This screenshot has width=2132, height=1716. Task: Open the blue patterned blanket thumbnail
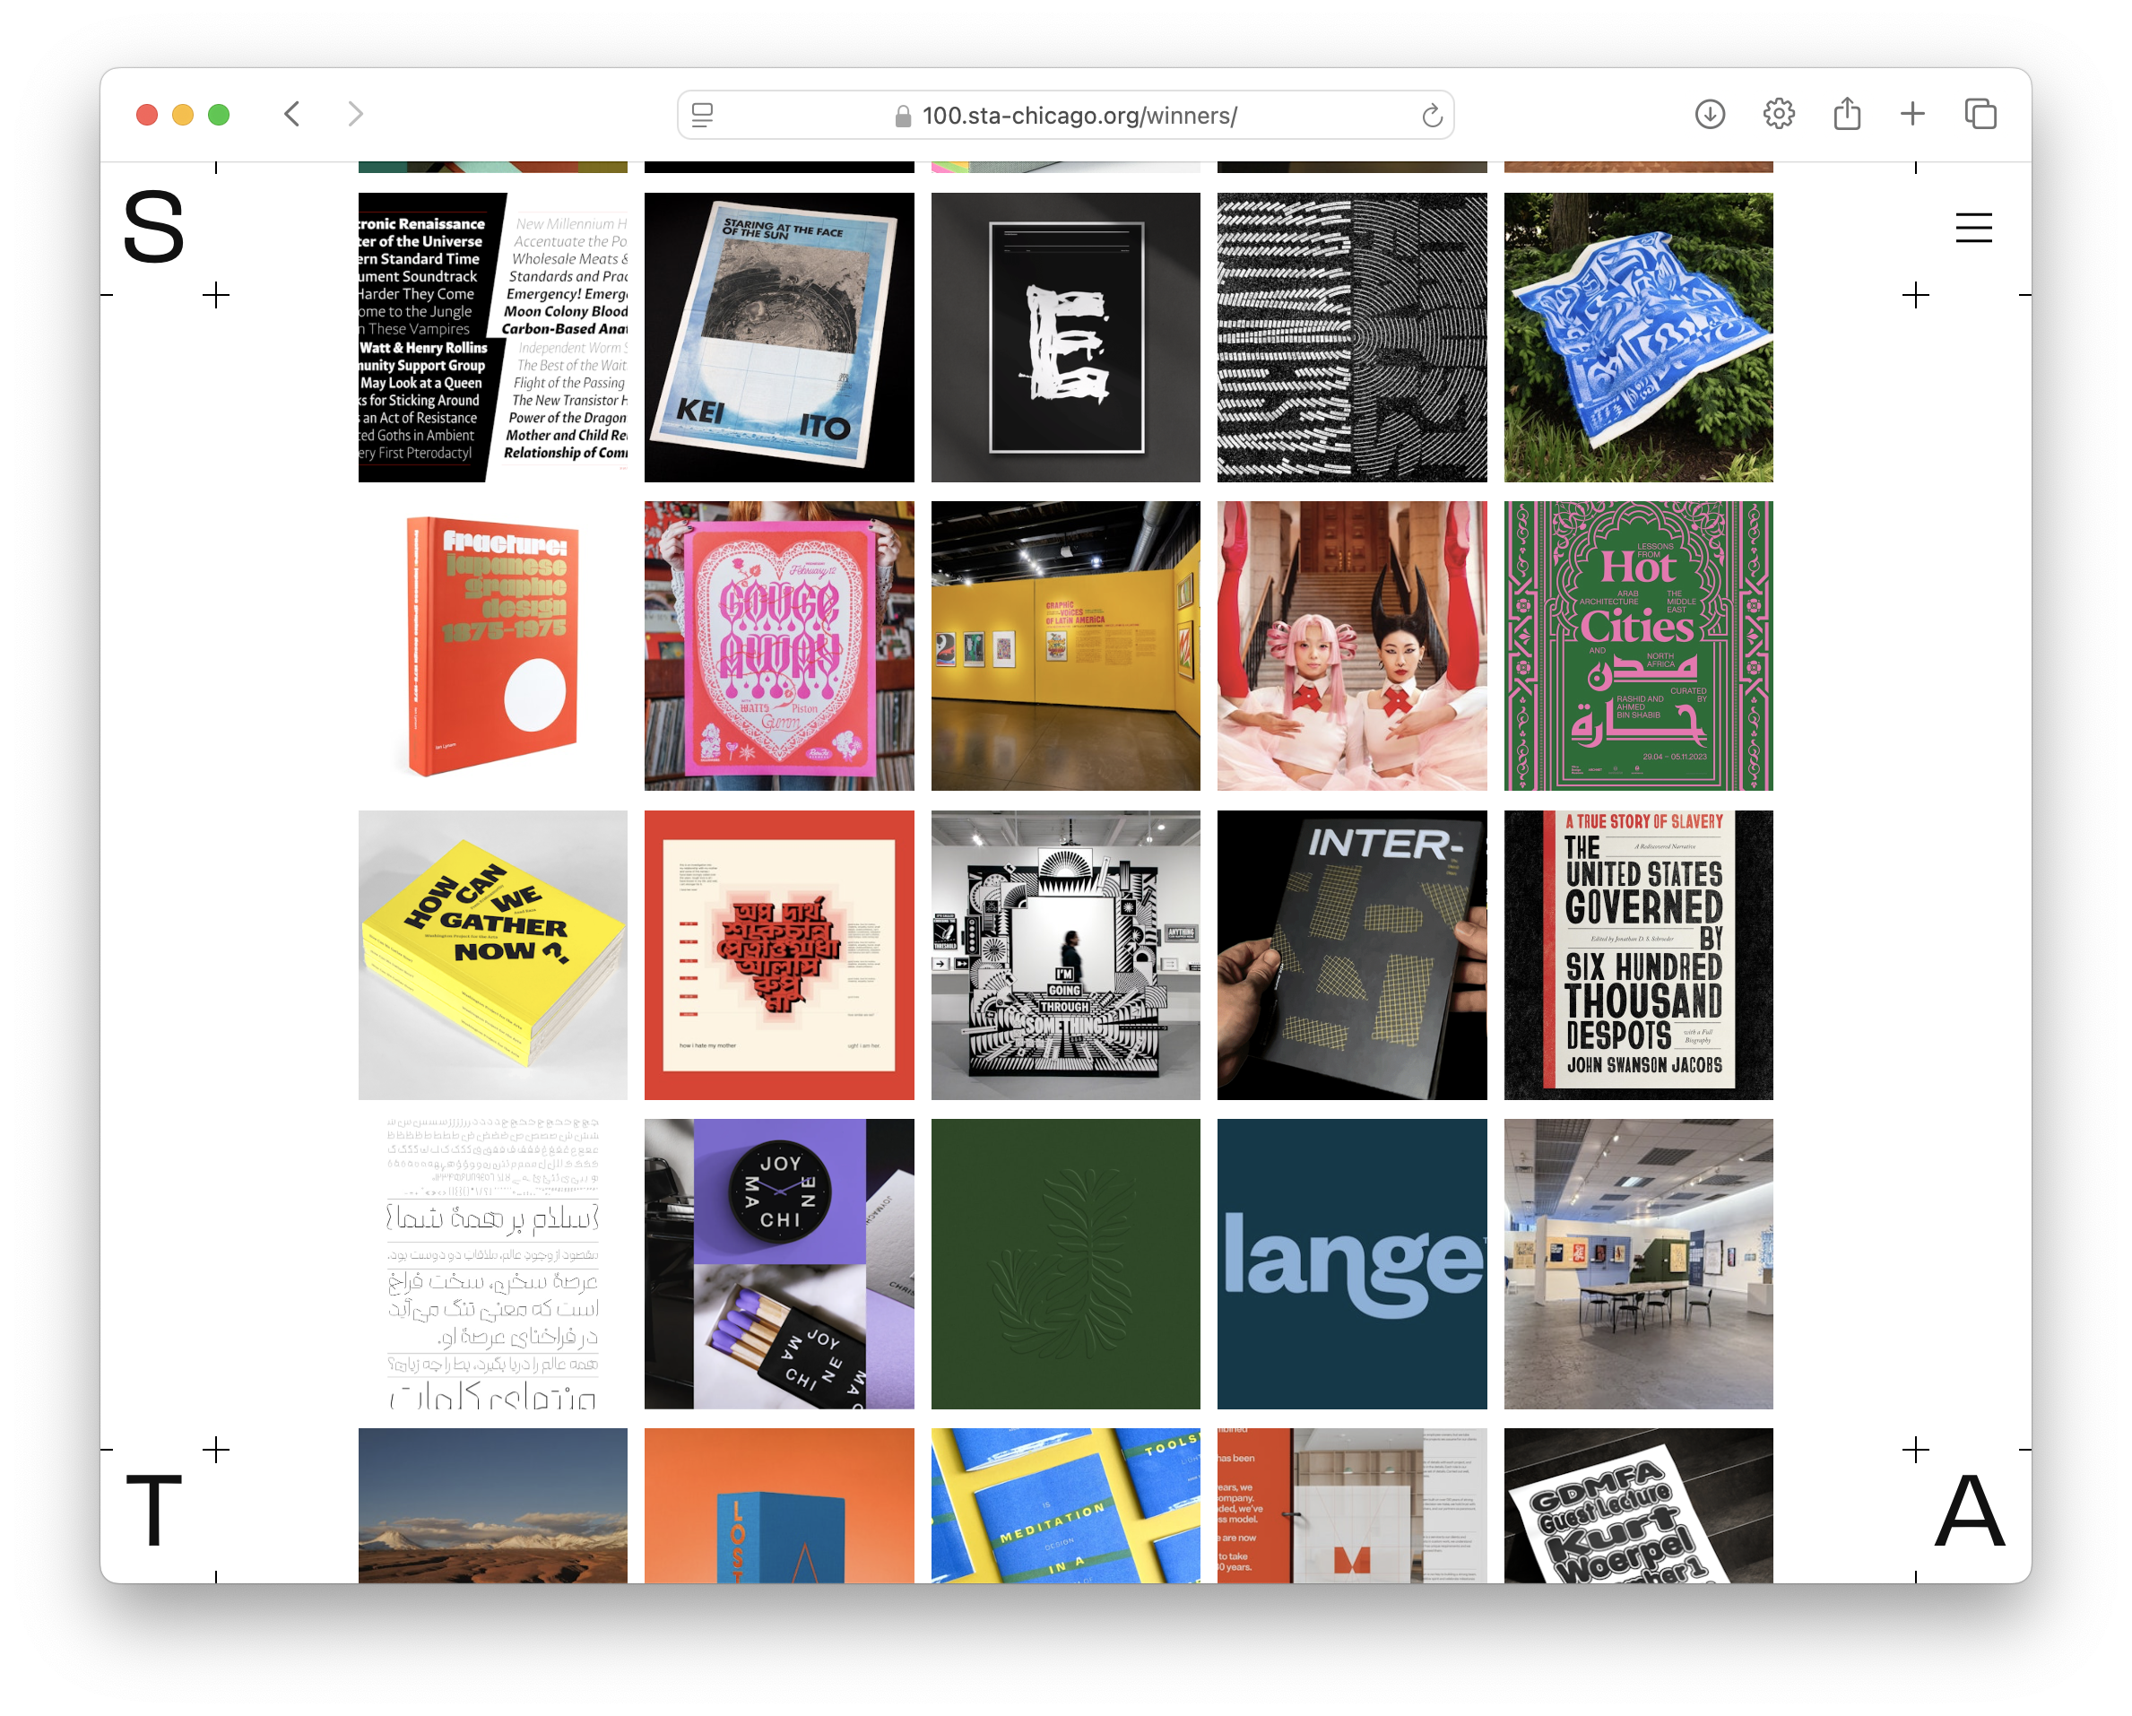[x=1638, y=337]
